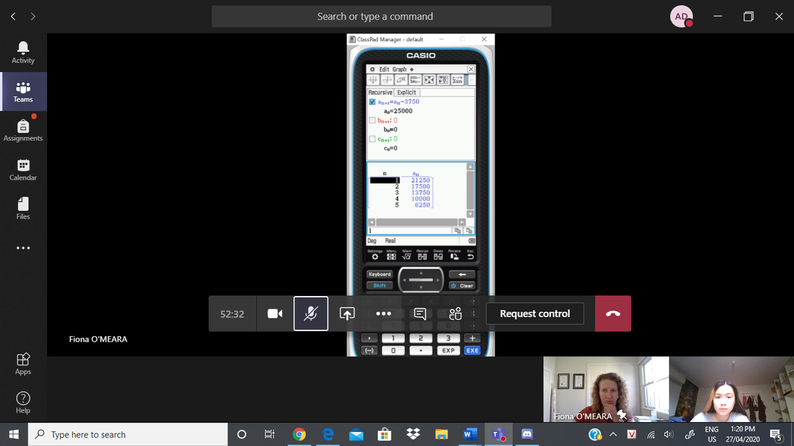Unmute the microphone in the call
The height and width of the screenshot is (446, 794).
point(311,314)
